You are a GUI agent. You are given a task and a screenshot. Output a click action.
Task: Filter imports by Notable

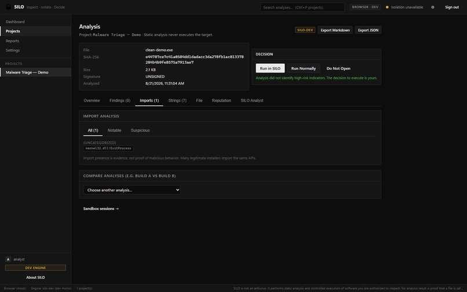click(x=114, y=130)
